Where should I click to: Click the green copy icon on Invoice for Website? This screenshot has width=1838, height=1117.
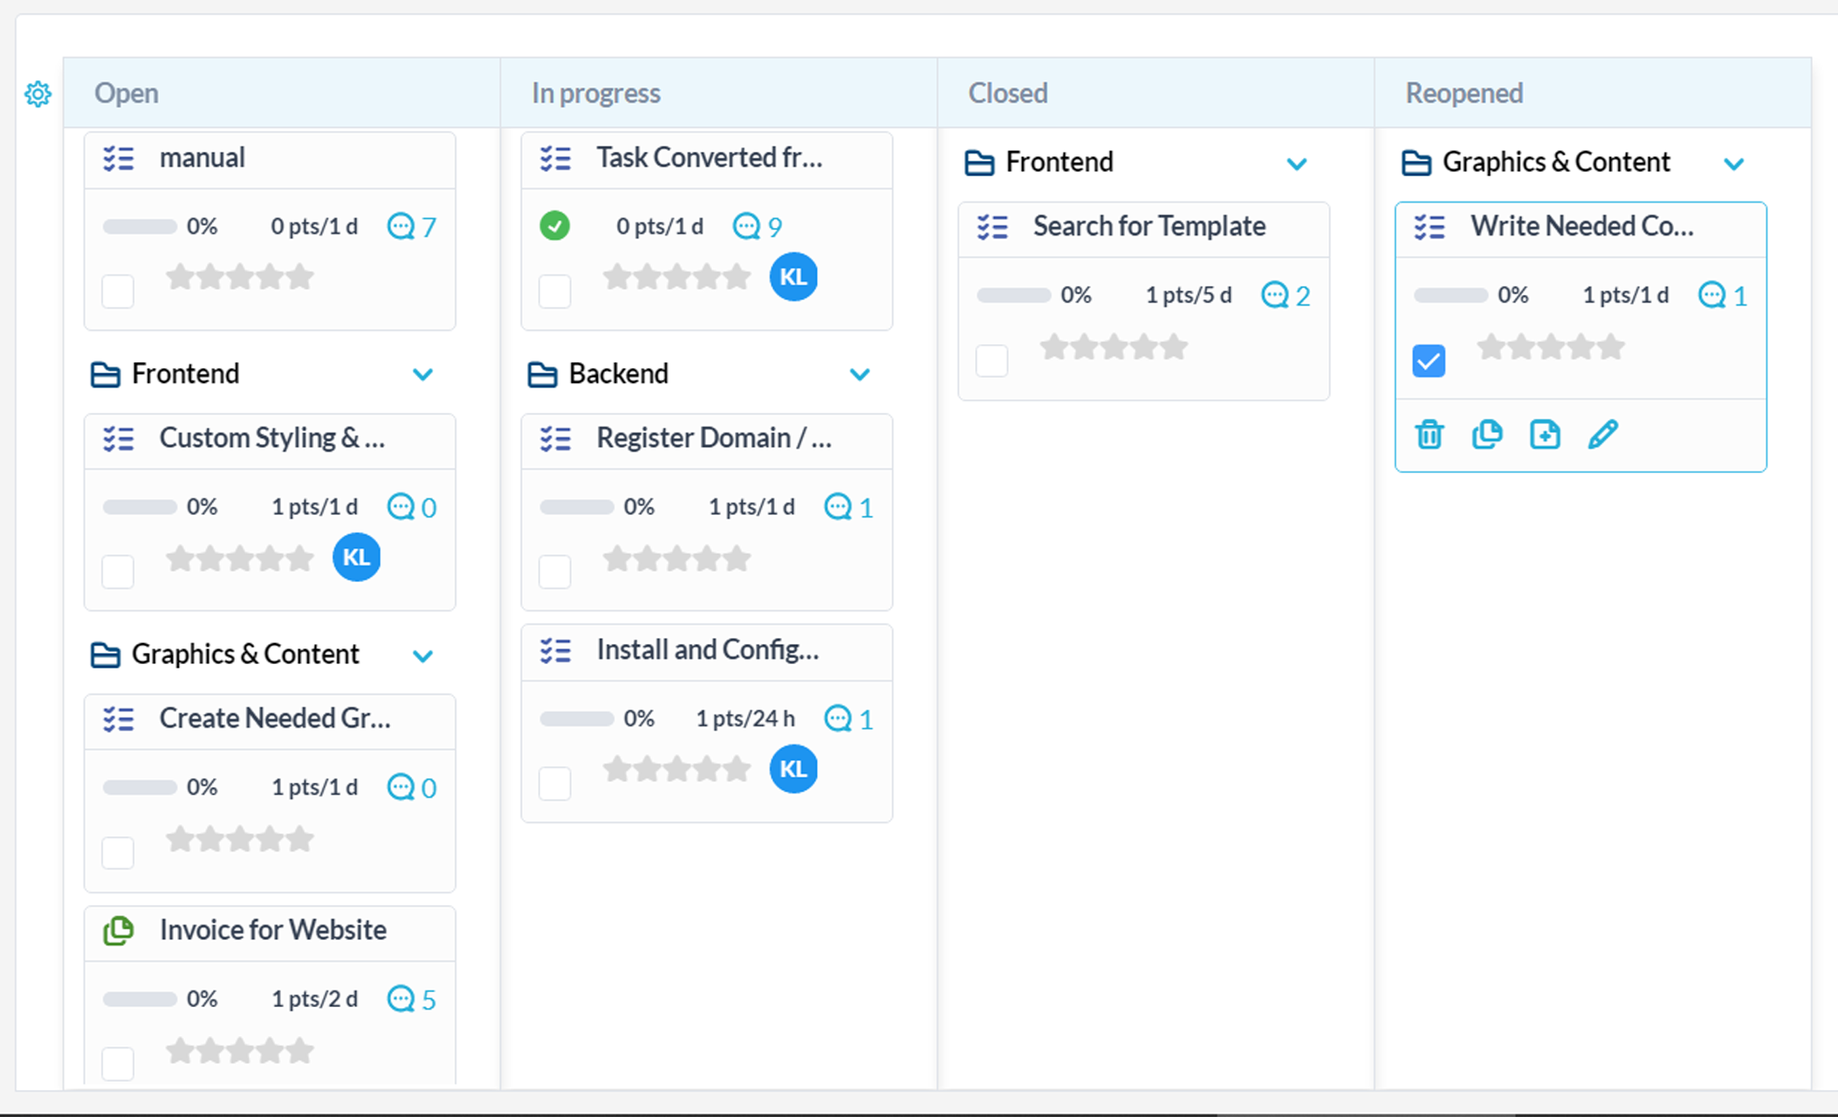click(x=119, y=931)
